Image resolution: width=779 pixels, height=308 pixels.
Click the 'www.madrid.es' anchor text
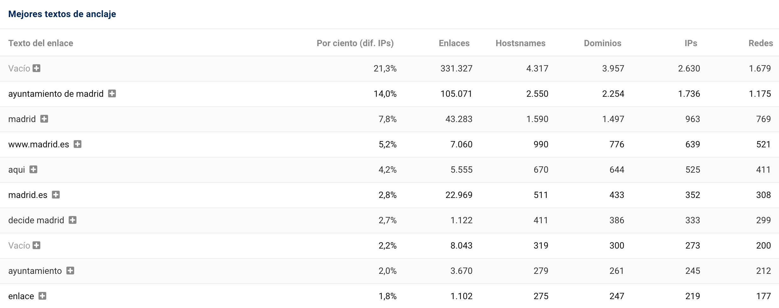point(39,144)
